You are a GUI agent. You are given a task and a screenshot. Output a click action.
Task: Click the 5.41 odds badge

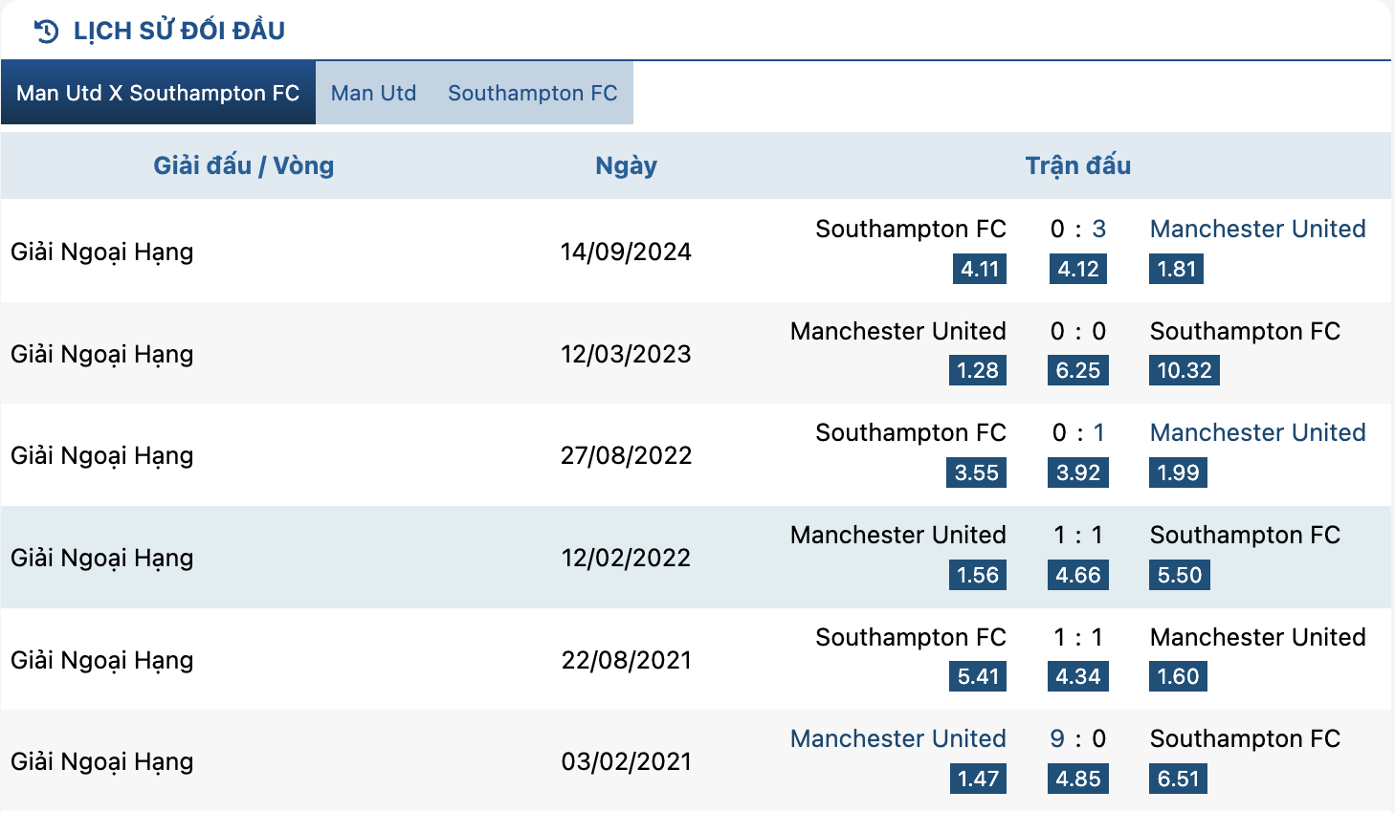[979, 676]
